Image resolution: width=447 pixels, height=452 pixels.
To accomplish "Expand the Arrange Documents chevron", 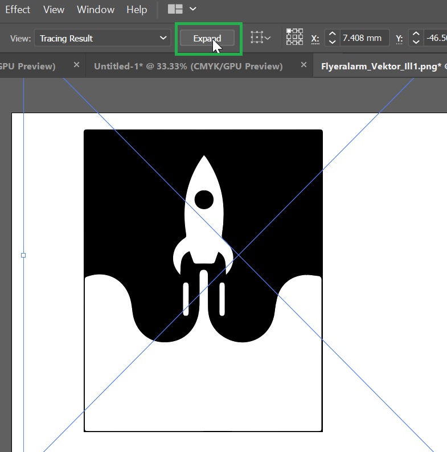I will 193,10.
